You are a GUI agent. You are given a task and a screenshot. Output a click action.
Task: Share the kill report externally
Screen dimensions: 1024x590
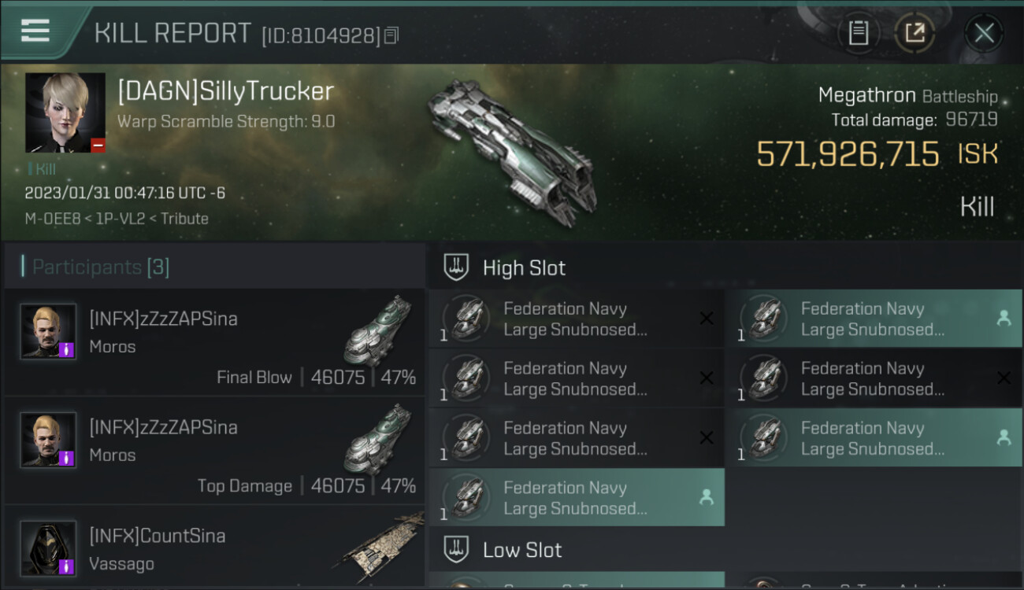(915, 33)
